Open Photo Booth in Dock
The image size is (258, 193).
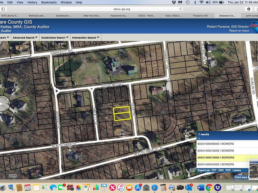coord(70,187)
